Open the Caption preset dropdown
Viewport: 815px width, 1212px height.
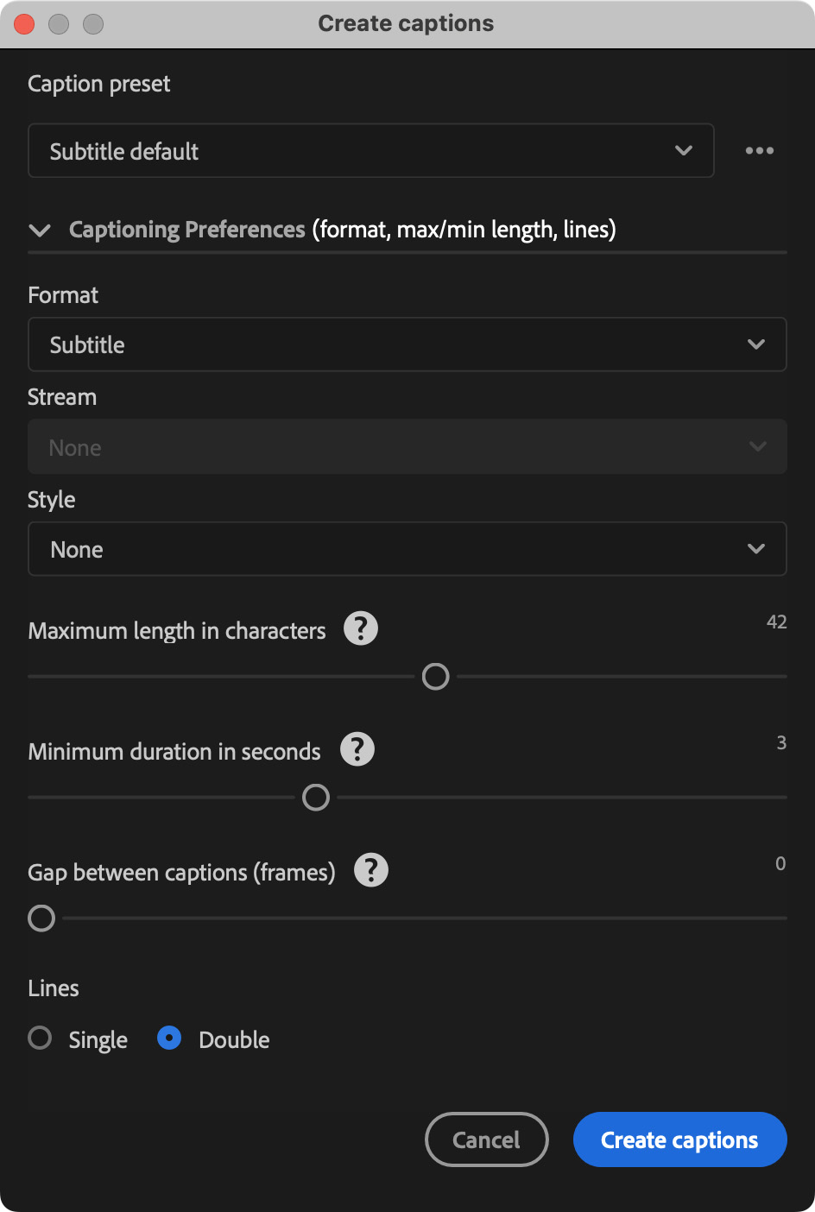tap(371, 151)
